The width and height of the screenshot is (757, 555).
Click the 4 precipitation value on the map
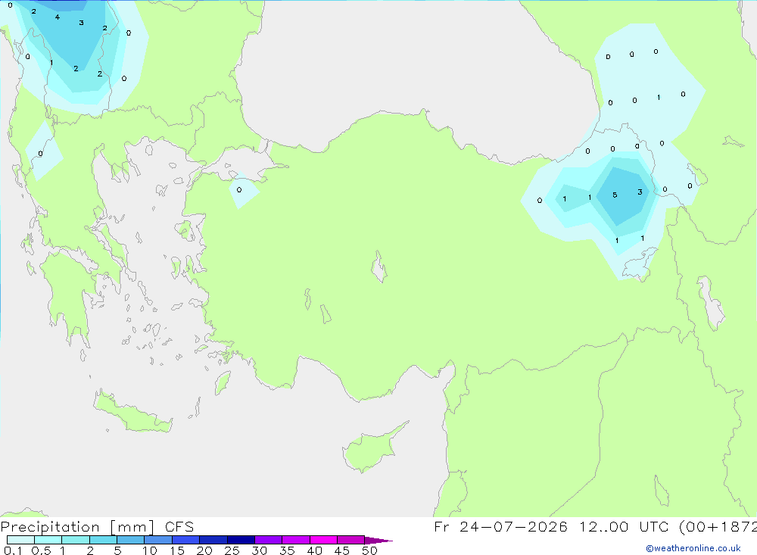tap(57, 17)
